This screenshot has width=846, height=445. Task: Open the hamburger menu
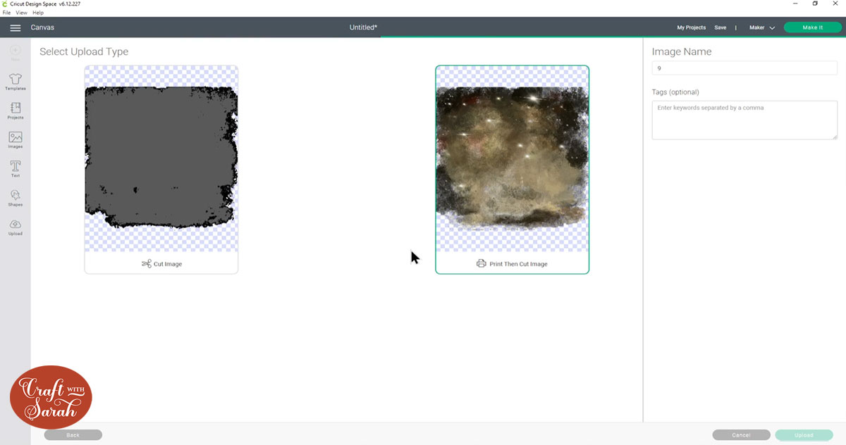click(x=16, y=27)
